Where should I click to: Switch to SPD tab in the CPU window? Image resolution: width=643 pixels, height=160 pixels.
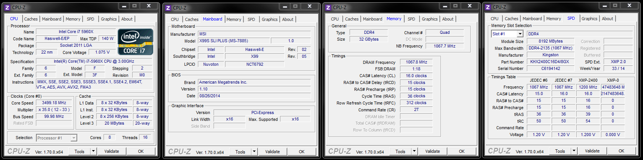(x=91, y=19)
